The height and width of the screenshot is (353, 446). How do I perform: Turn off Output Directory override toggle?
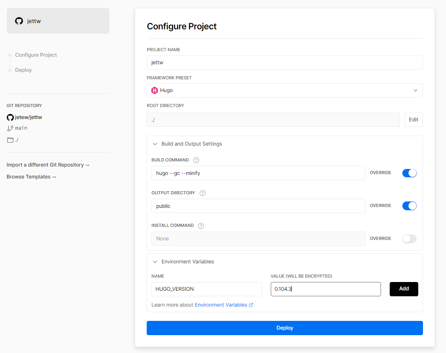point(409,206)
